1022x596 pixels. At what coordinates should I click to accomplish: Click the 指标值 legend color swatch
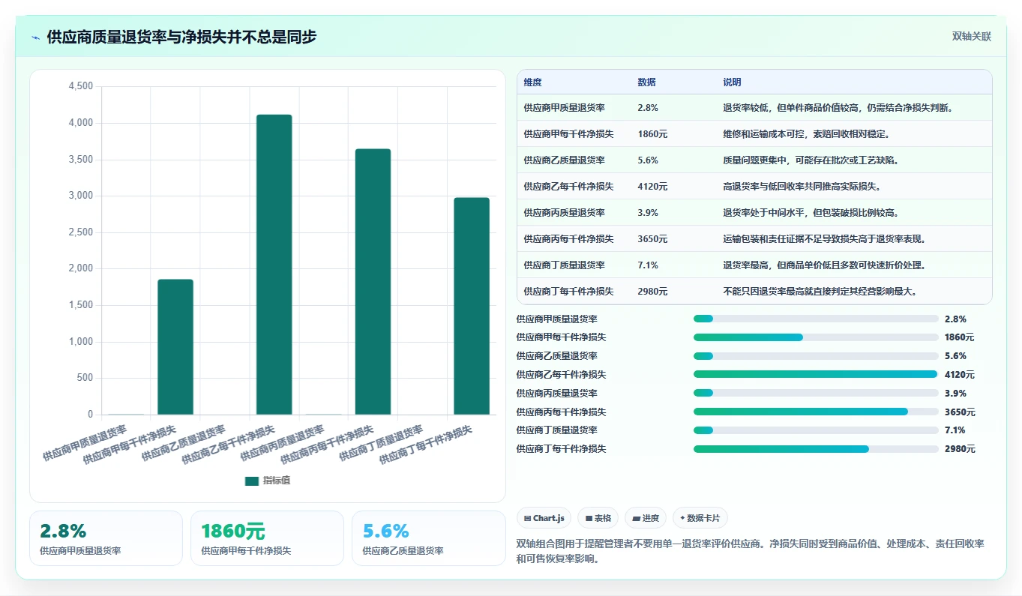click(x=252, y=481)
